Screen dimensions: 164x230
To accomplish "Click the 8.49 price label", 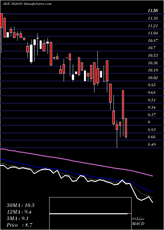I will tap(152, 145).
